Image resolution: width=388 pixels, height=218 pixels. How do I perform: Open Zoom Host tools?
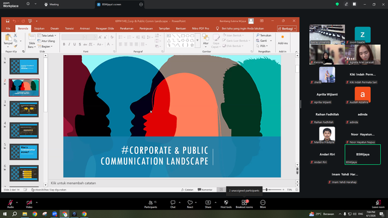pyautogui.click(x=226, y=204)
